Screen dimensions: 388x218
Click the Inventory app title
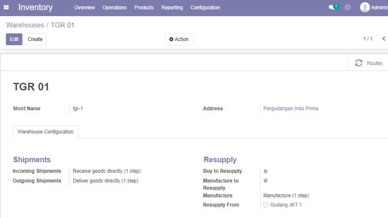coord(35,7)
